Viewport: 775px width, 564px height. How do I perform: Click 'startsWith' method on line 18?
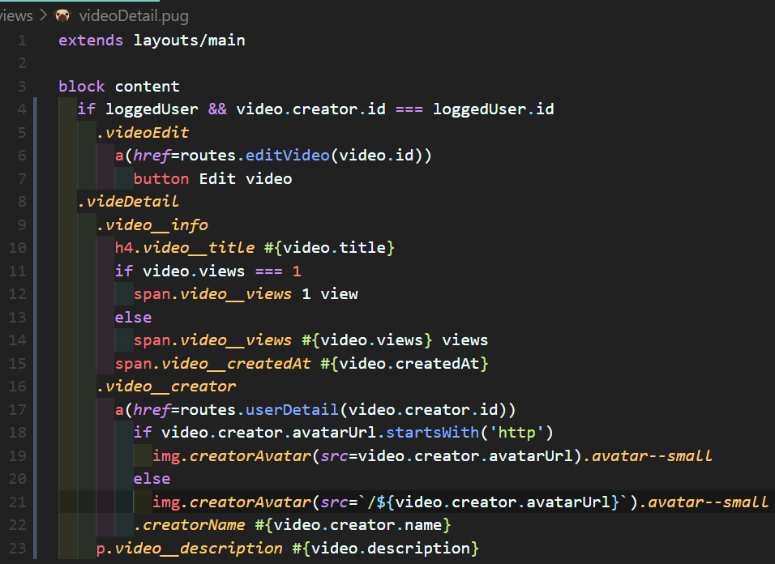(432, 433)
